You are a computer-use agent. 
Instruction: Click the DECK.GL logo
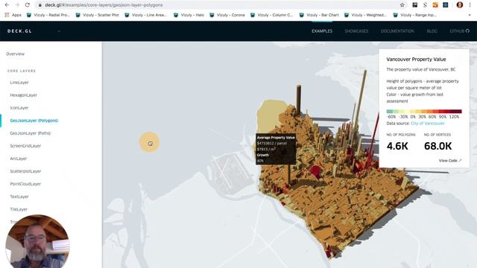pos(19,31)
